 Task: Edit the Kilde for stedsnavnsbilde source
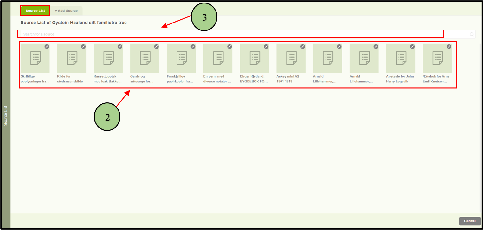point(83,46)
